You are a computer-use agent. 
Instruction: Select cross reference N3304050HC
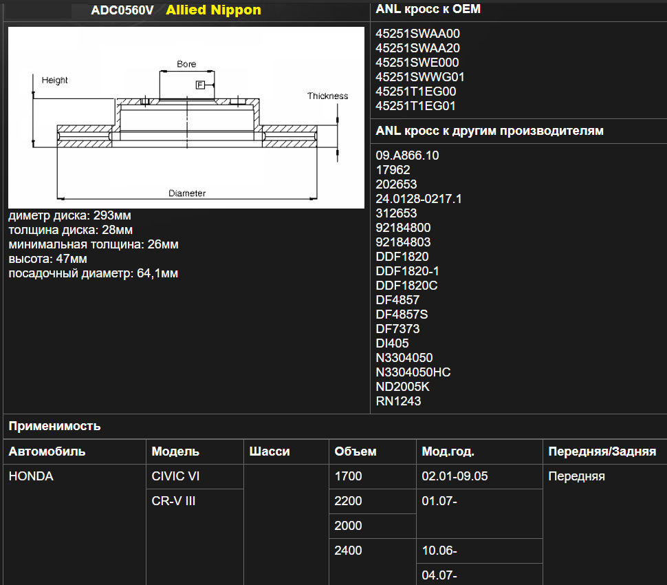(x=413, y=372)
